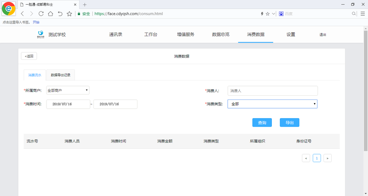Image resolution: width=368 pixels, height=196 pixels.
Task: Open the 消费类型 dropdown
Action: (272, 104)
